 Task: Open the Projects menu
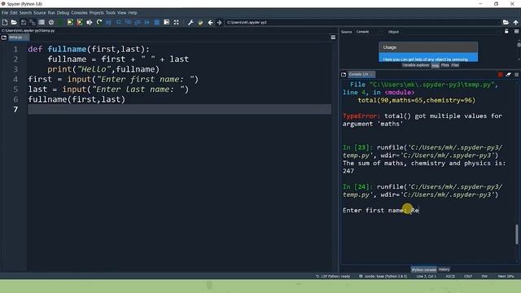click(96, 13)
